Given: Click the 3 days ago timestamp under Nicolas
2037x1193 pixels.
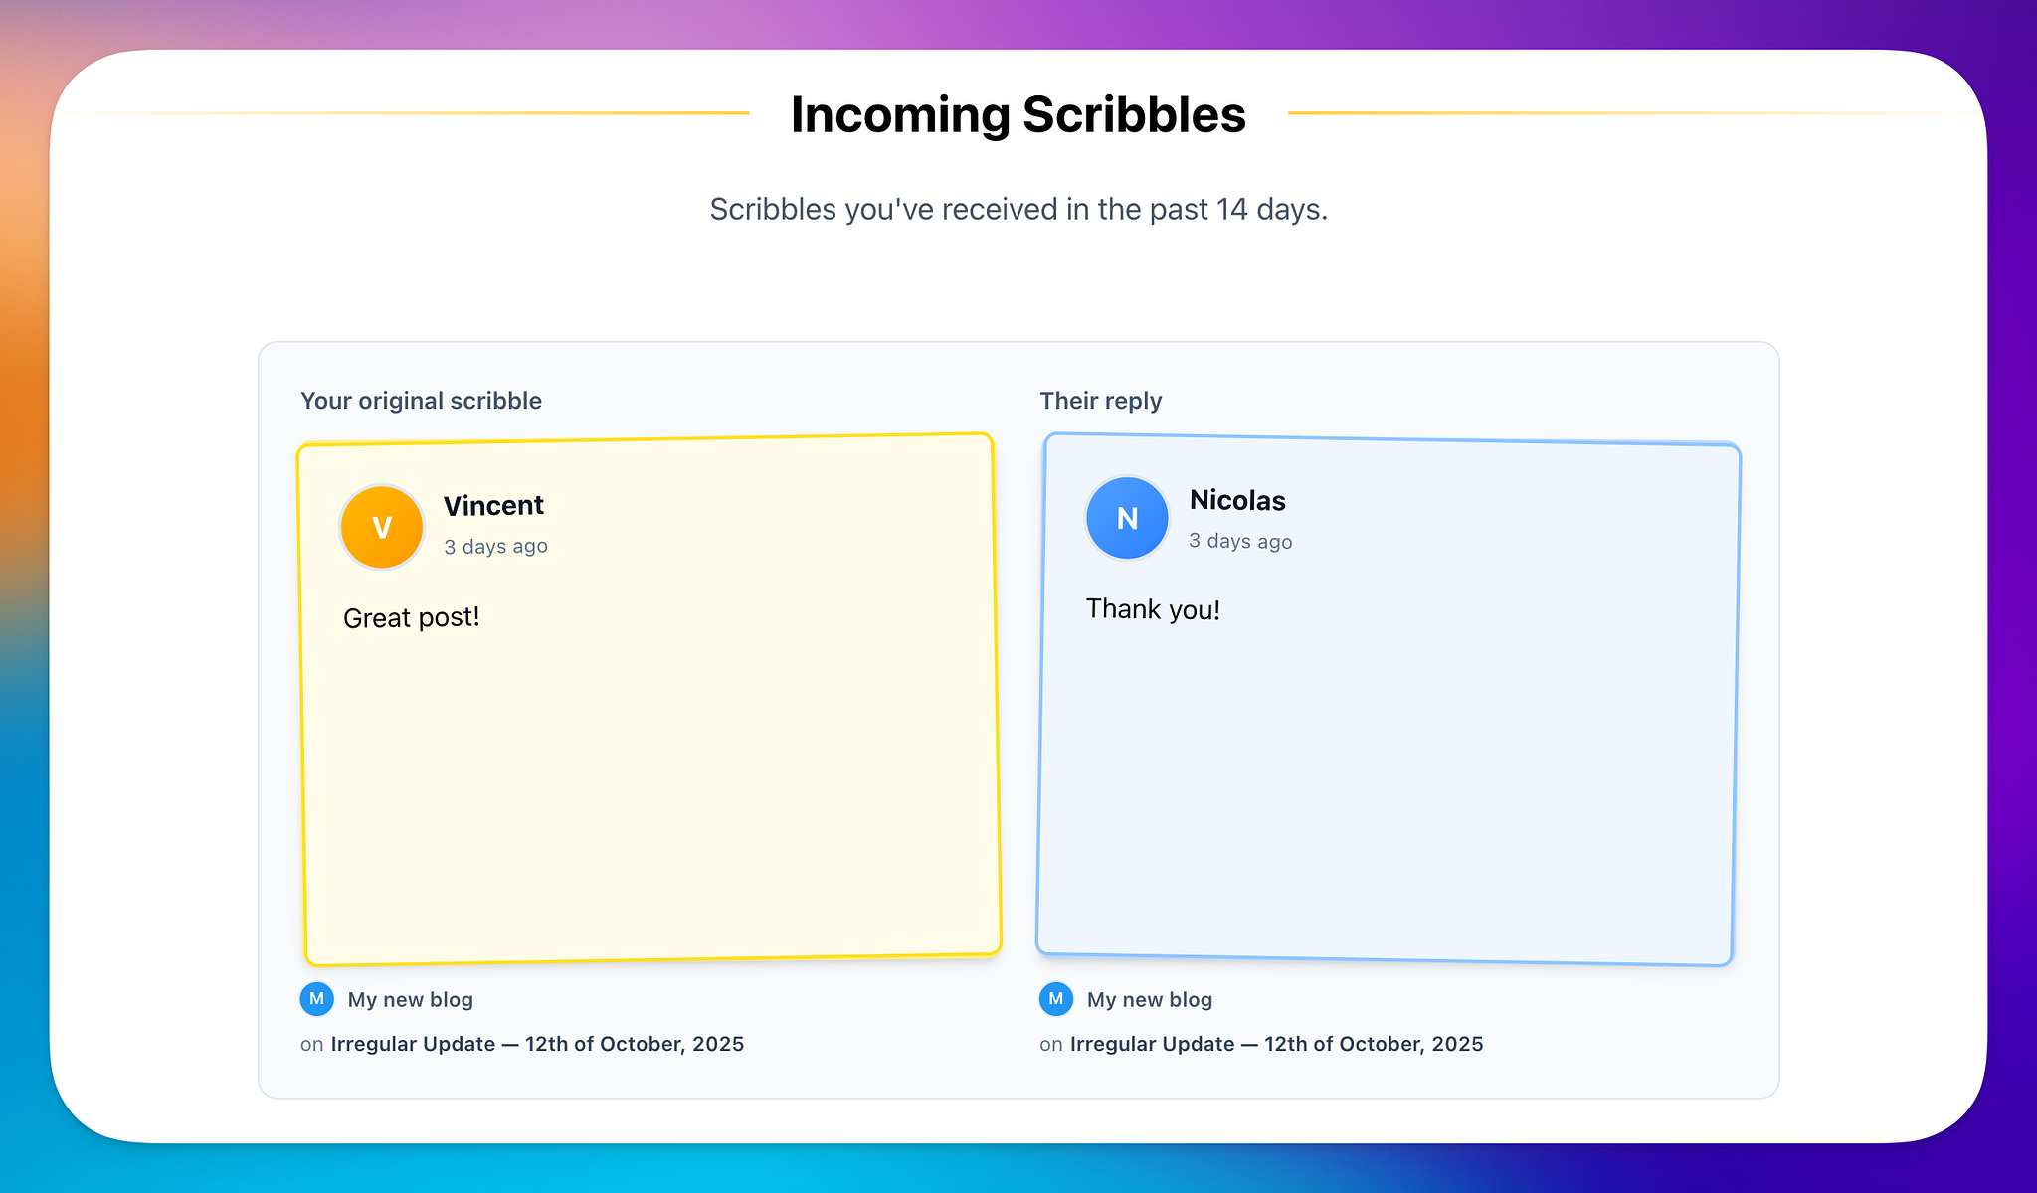Looking at the screenshot, I should [1239, 542].
